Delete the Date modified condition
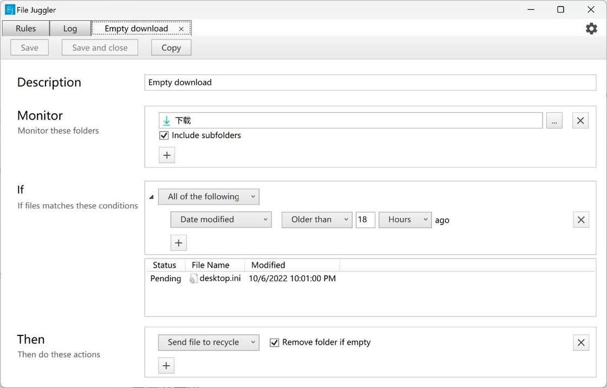The height and width of the screenshot is (388, 607). click(x=581, y=220)
